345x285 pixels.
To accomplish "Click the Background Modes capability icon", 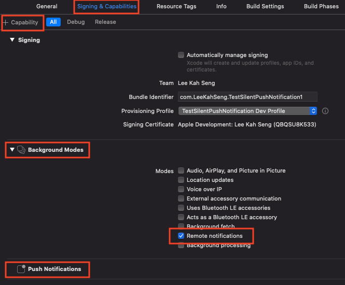I will pyautogui.click(x=21, y=150).
